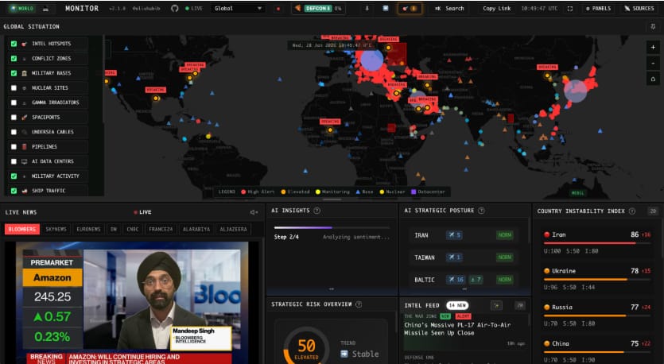Click Country Instability Index info icon
The width and height of the screenshot is (664, 364).
(x=633, y=211)
